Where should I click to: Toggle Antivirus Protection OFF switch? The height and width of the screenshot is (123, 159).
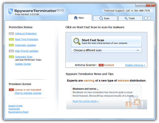[x=11, y=34]
